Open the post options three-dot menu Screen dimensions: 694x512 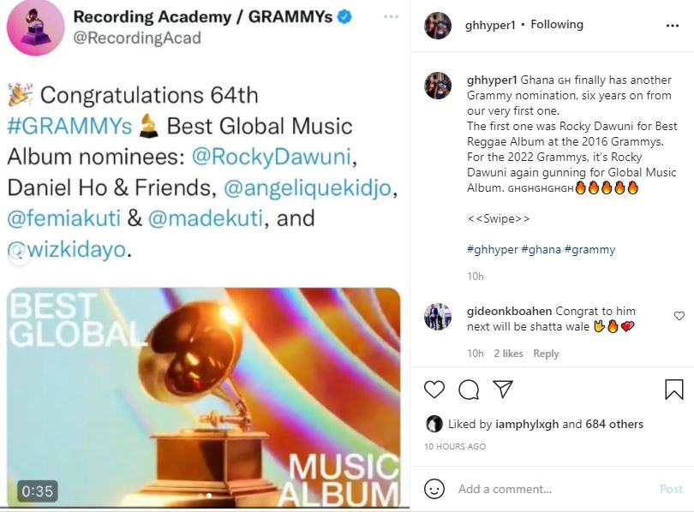(x=673, y=26)
